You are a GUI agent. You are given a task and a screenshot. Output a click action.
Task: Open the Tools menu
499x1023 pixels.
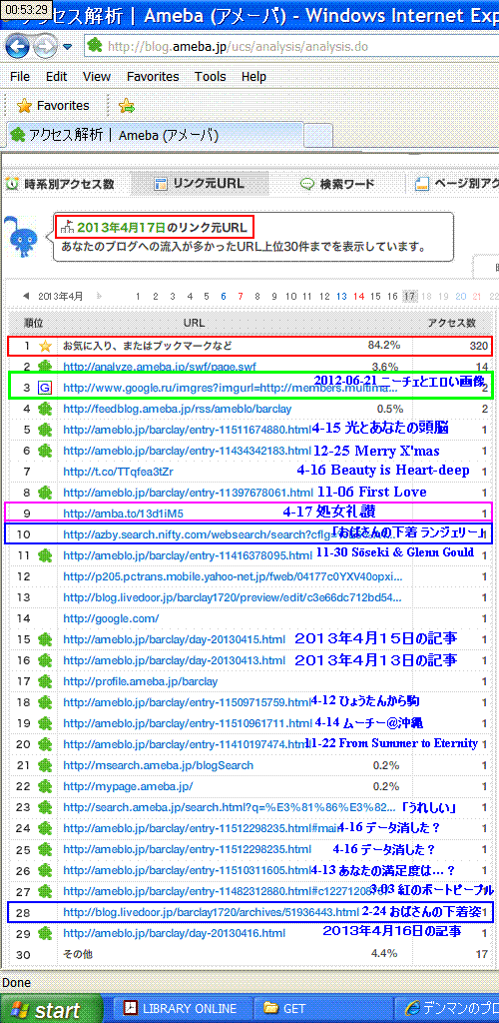click(x=211, y=76)
